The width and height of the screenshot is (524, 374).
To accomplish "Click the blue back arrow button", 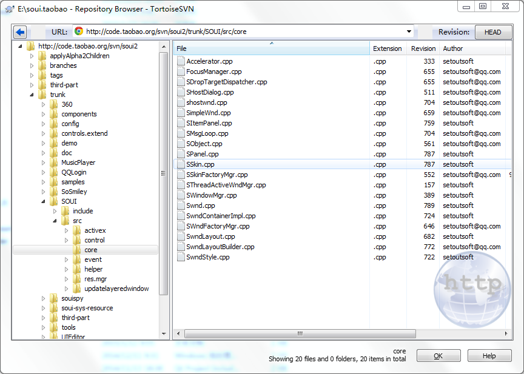I will pos(20,32).
